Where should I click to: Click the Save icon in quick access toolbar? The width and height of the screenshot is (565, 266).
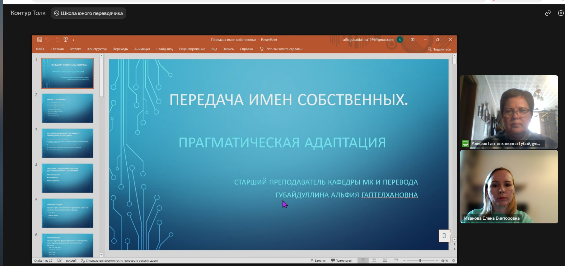pyautogui.click(x=40, y=40)
